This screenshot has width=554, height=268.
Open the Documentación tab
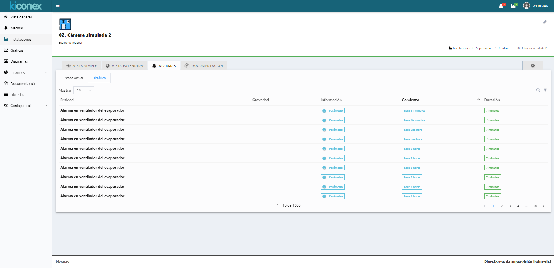[x=204, y=66]
